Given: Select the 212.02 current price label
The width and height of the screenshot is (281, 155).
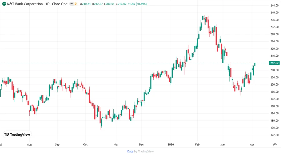Looking at the screenshot, I should [x=274, y=63].
